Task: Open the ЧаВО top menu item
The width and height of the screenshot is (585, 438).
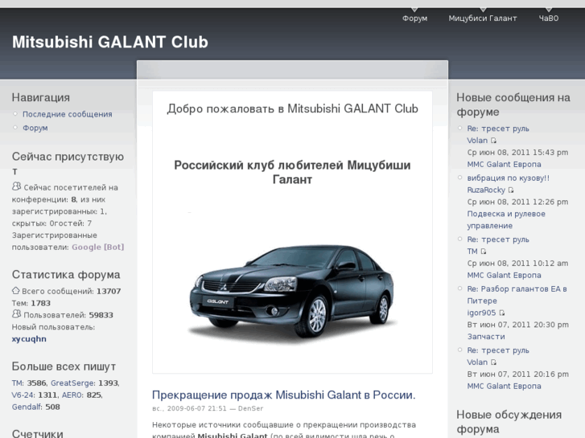Action: 549,18
